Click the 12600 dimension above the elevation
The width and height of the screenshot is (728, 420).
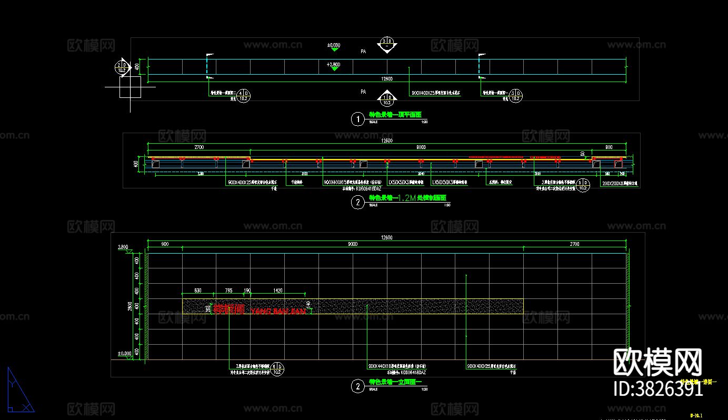coord(387,238)
